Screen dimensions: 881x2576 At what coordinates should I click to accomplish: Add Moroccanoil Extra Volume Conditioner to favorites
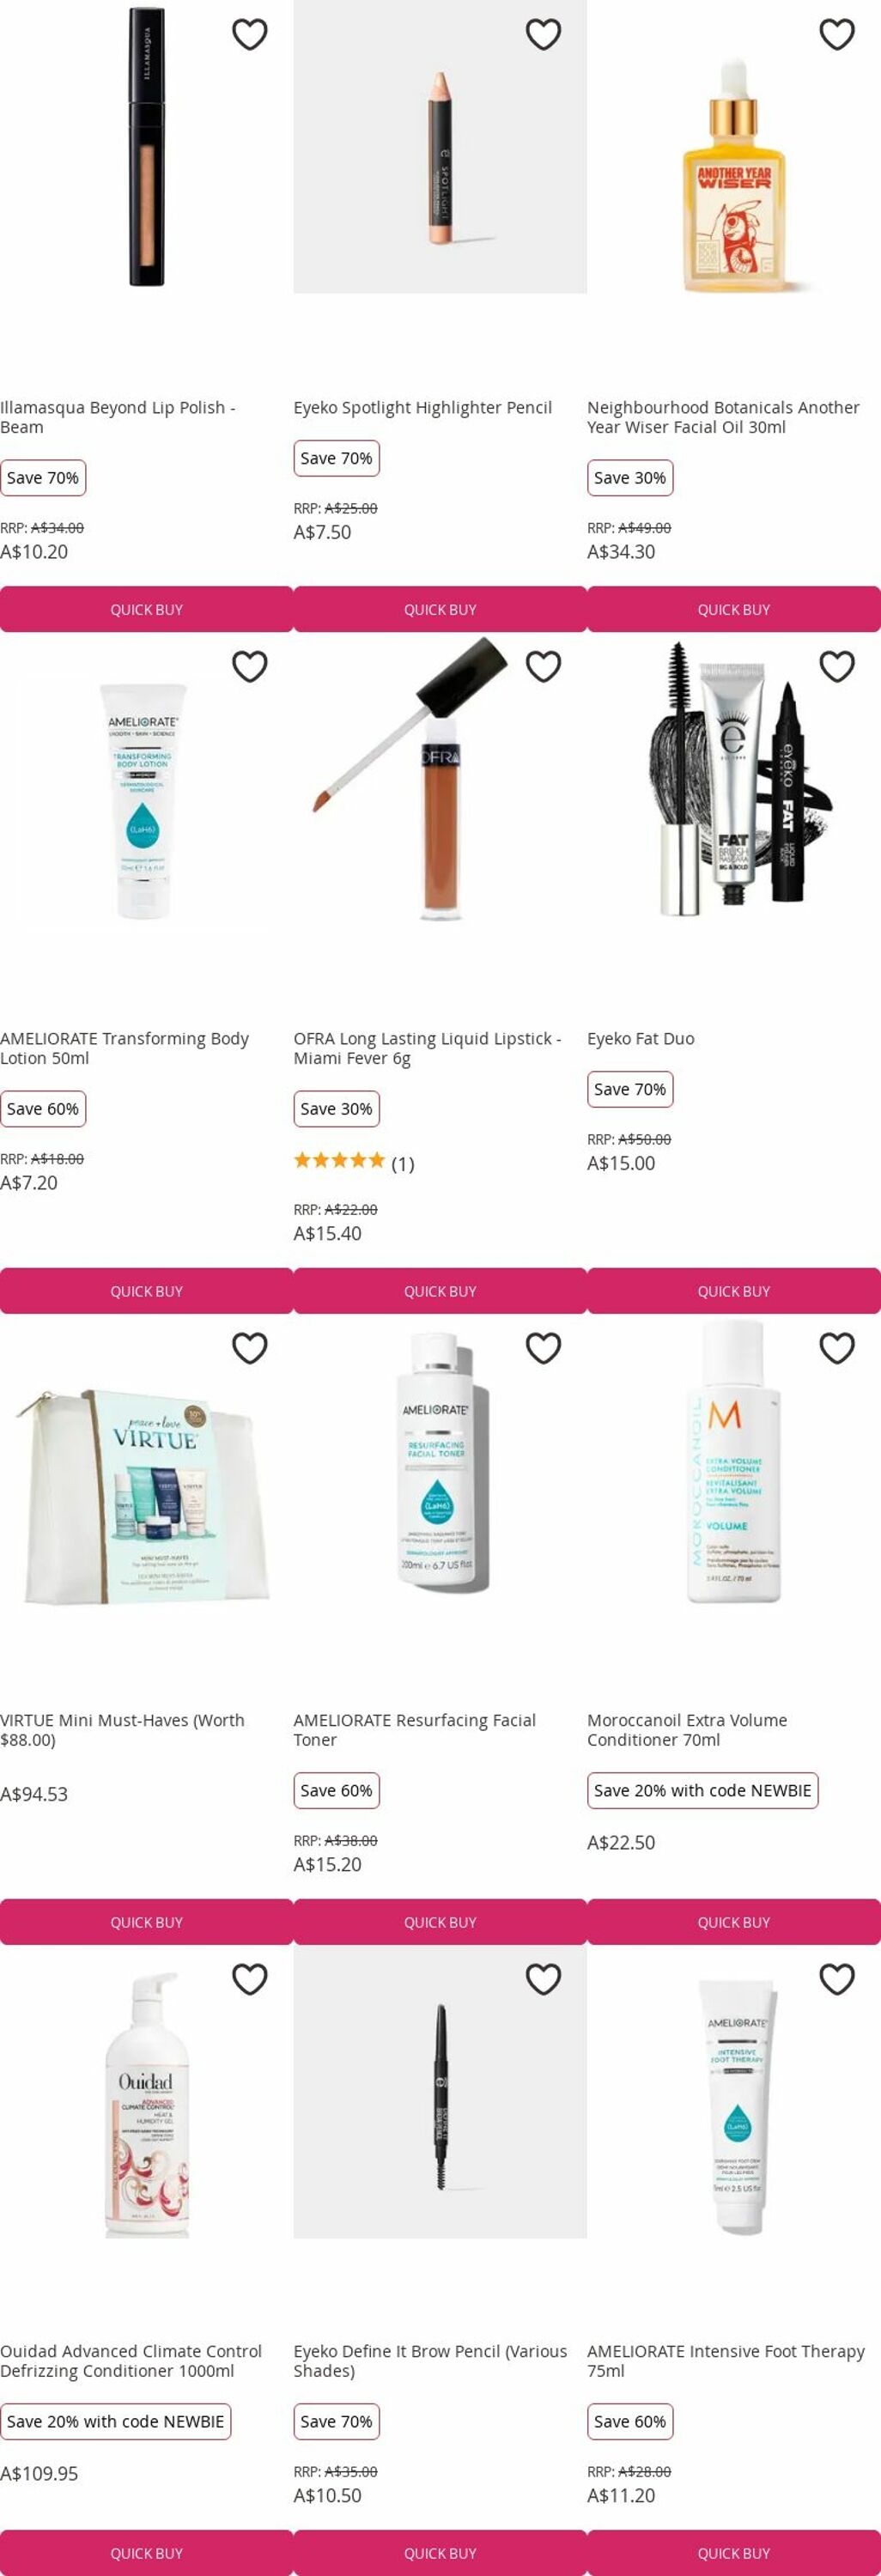coord(837,1348)
